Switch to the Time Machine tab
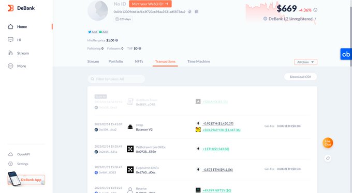 coord(199,61)
